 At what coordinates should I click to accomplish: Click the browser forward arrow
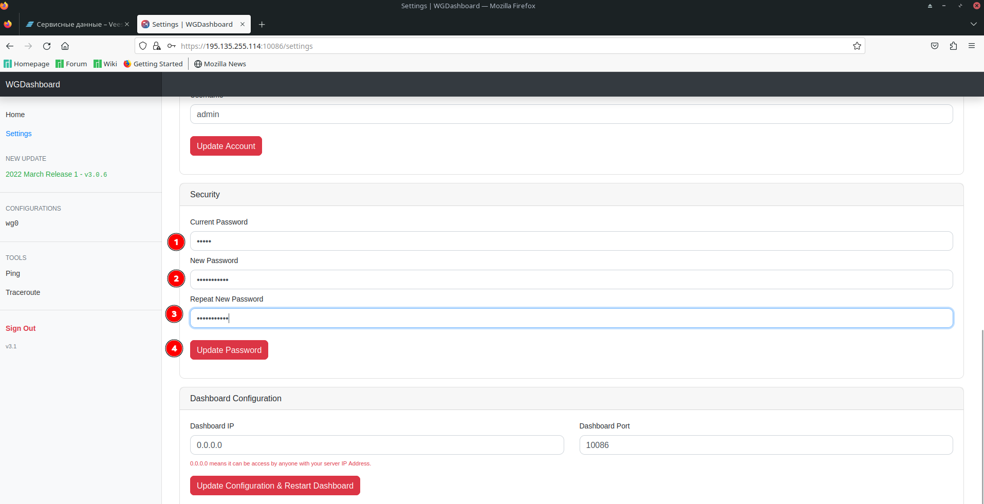coord(28,46)
